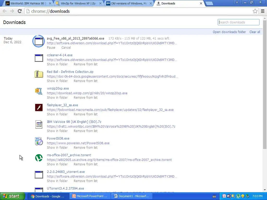This screenshot has width=267, height=200.
Task: Open a new tab
Action: pyautogui.click(x=209, y=3)
